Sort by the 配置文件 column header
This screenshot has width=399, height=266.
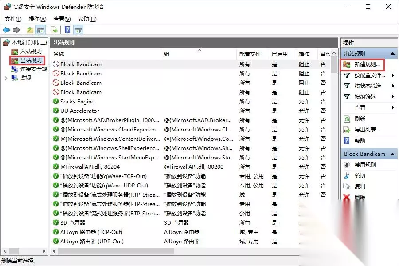pos(252,54)
